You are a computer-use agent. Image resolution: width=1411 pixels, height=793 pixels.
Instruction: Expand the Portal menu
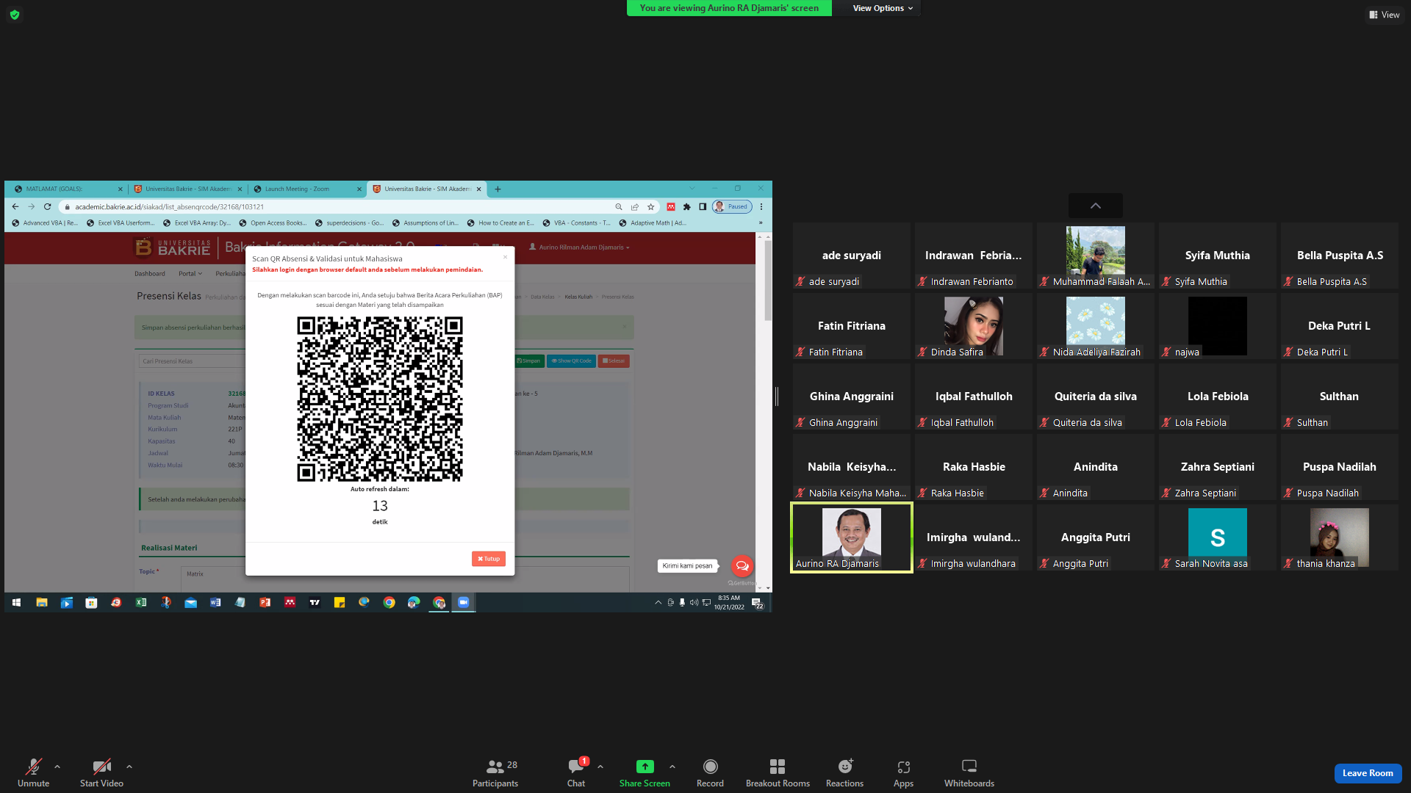(190, 274)
